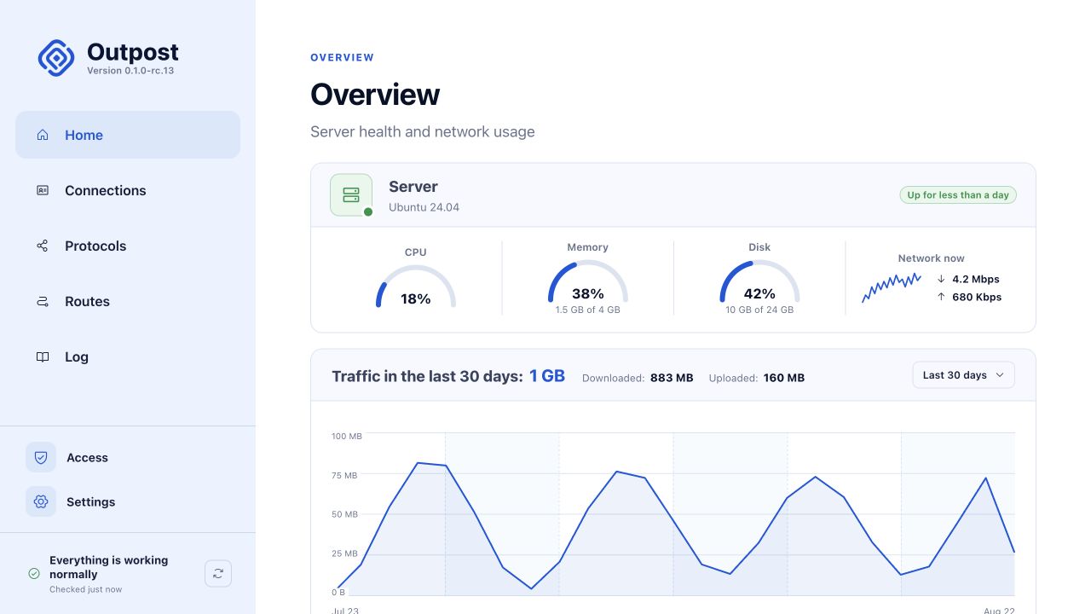Click the refresh status check button
Image resolution: width=1091 pixels, height=614 pixels.
218,574
